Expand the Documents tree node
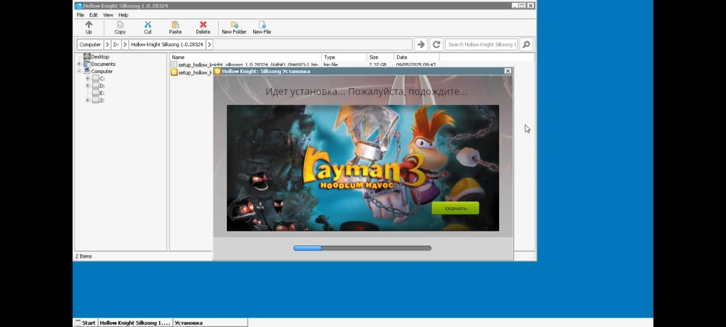The image size is (726, 327). pos(79,64)
